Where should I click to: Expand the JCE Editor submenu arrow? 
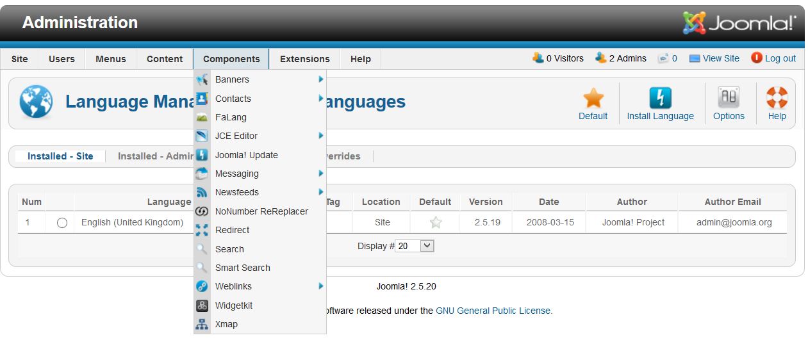pos(320,136)
